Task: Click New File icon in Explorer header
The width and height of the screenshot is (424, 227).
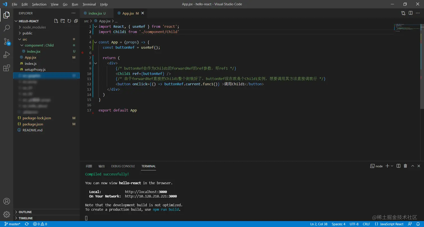Action: (56, 21)
